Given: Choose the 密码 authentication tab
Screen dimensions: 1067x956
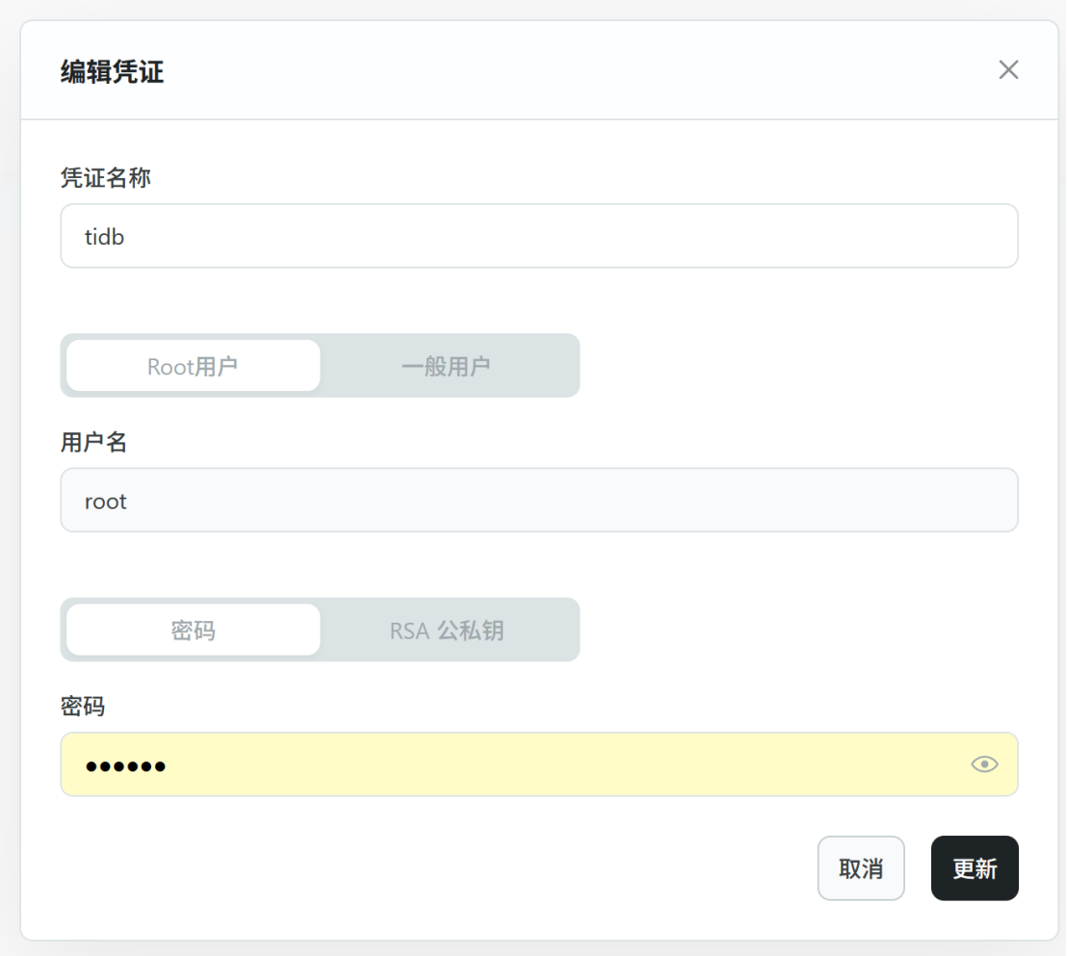Looking at the screenshot, I should click(x=193, y=631).
